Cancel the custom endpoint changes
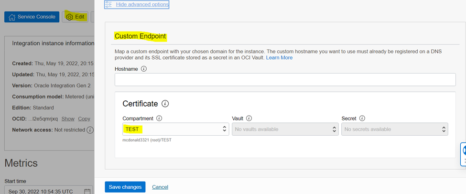 tap(160, 187)
